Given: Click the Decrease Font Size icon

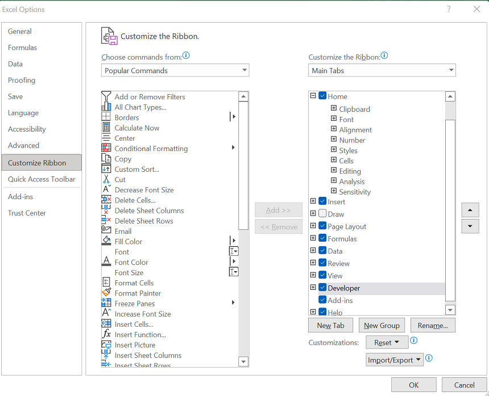Looking at the screenshot, I should click(106, 189).
